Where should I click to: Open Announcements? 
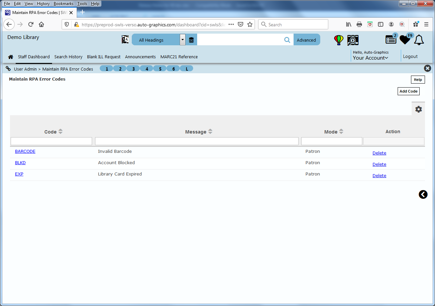click(x=140, y=57)
